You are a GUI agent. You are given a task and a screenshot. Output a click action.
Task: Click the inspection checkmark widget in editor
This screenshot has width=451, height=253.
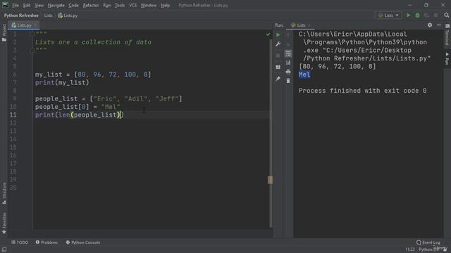[268, 34]
